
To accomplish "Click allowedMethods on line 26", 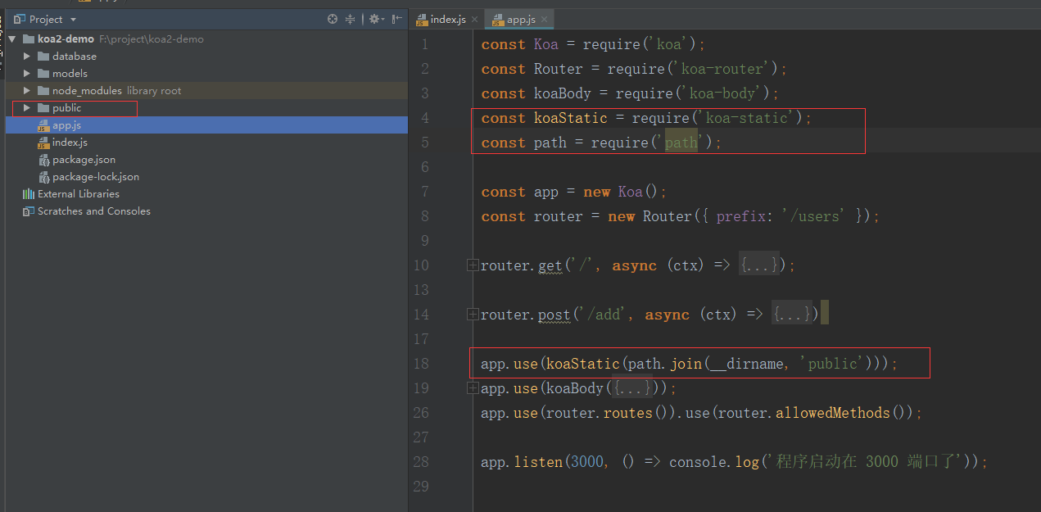I will (x=833, y=413).
